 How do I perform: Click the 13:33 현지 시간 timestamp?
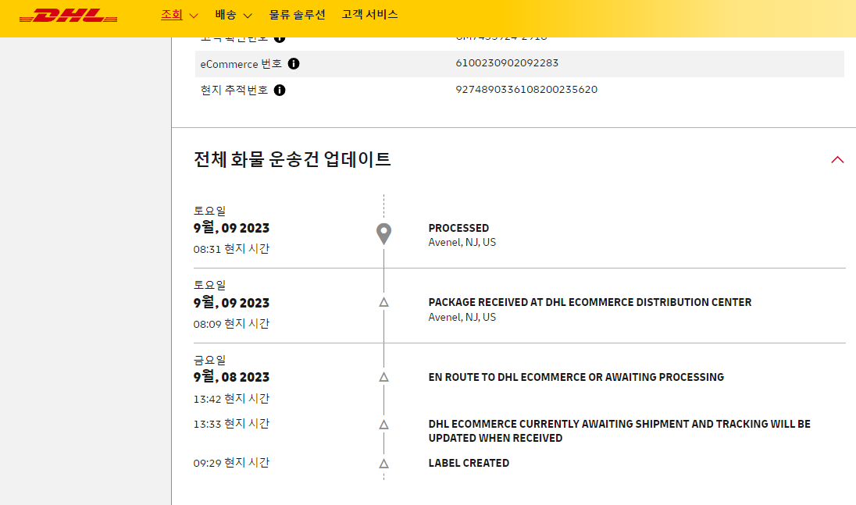[x=231, y=424]
